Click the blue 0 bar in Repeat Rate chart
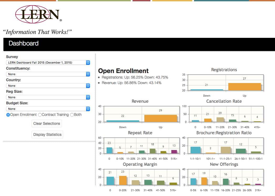 (x=109, y=150)
